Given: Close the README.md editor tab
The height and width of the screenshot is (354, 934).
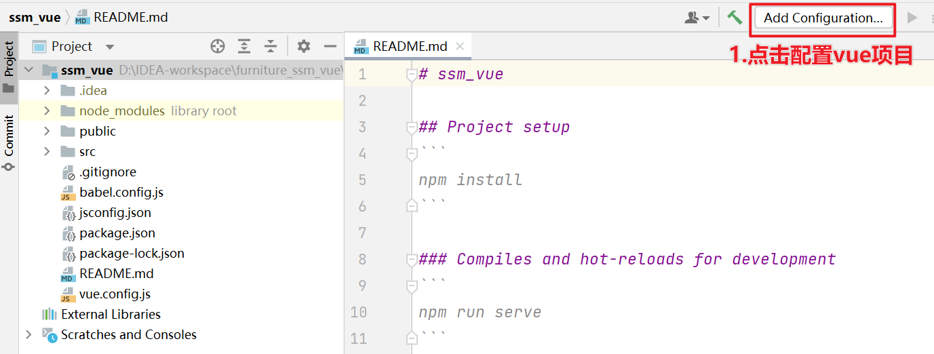Looking at the screenshot, I should click(x=460, y=46).
